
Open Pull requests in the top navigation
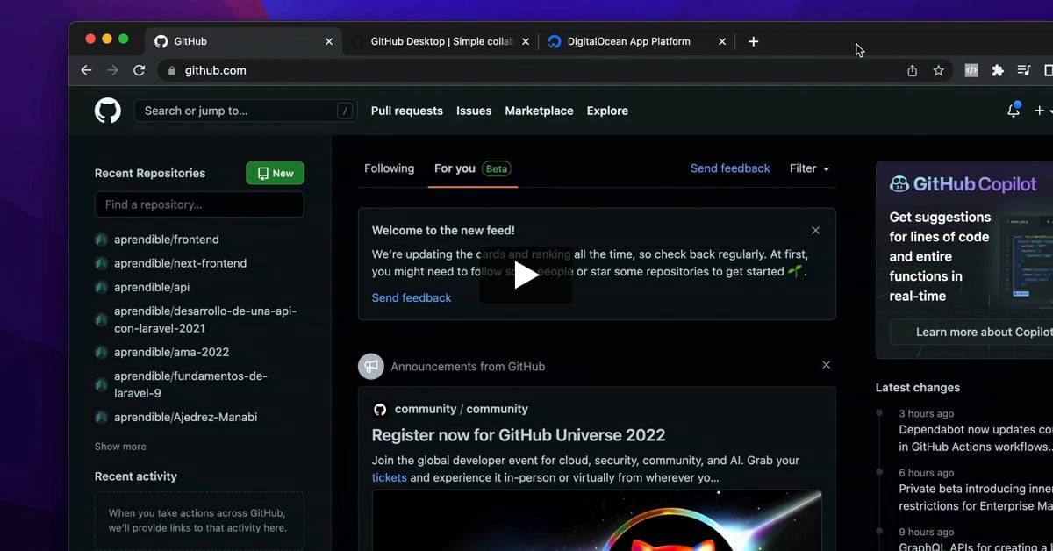click(407, 111)
